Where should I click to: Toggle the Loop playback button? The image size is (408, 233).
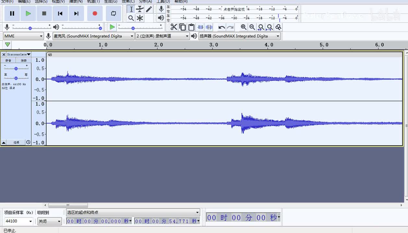[114, 14]
